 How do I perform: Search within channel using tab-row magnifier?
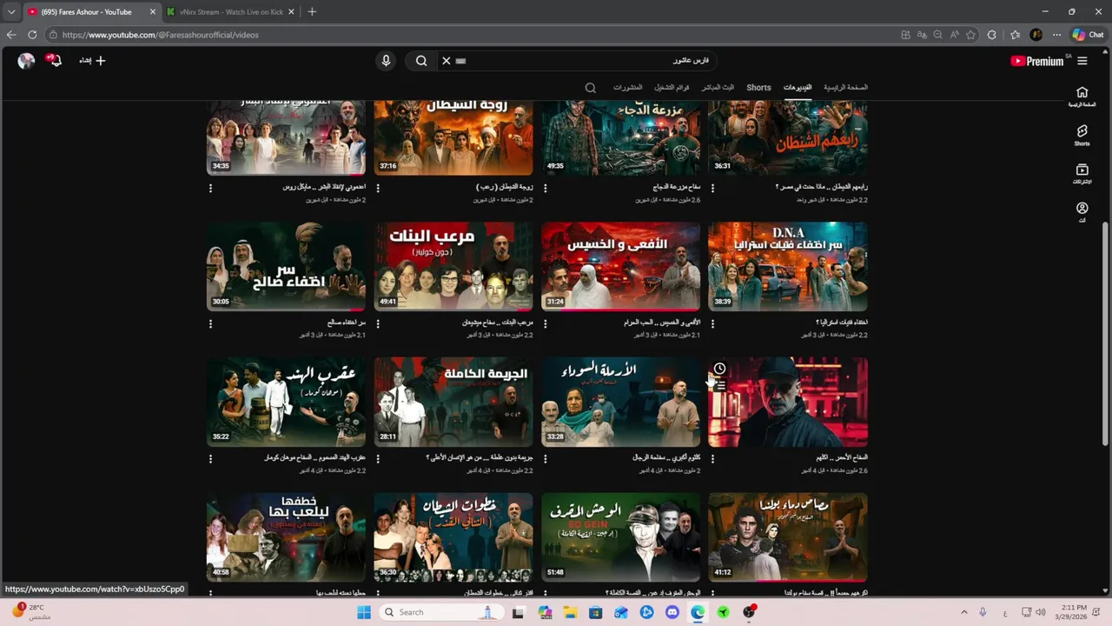[591, 88]
